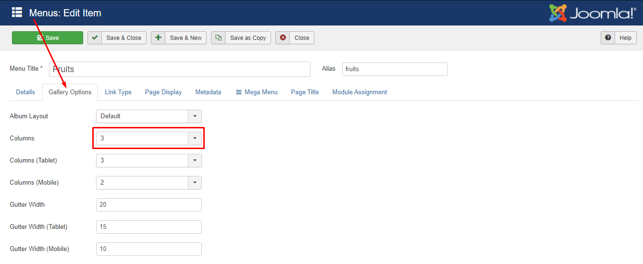This screenshot has width=643, height=264.
Task: Click the Close button label
Action: pyautogui.click(x=302, y=38)
